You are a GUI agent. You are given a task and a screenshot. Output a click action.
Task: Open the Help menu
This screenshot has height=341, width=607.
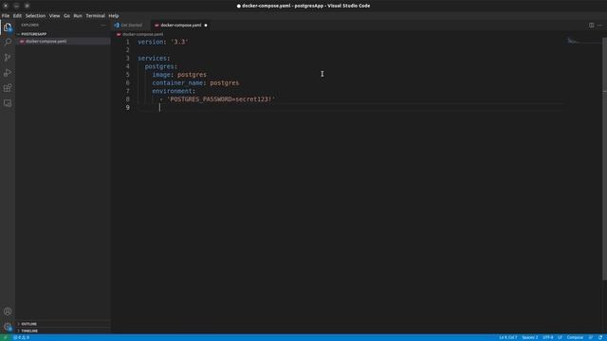coord(114,16)
